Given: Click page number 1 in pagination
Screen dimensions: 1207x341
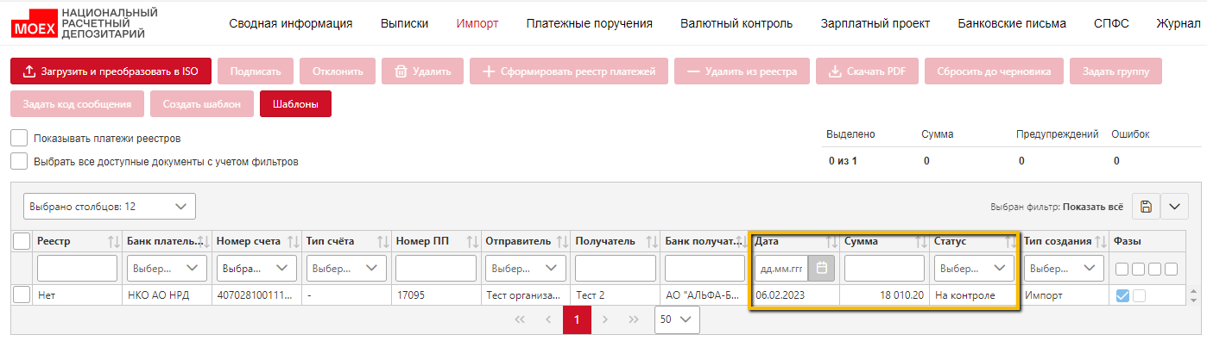Looking at the screenshot, I should coord(577,319).
